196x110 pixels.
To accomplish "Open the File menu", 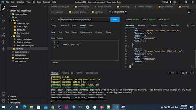I will [7, 2].
